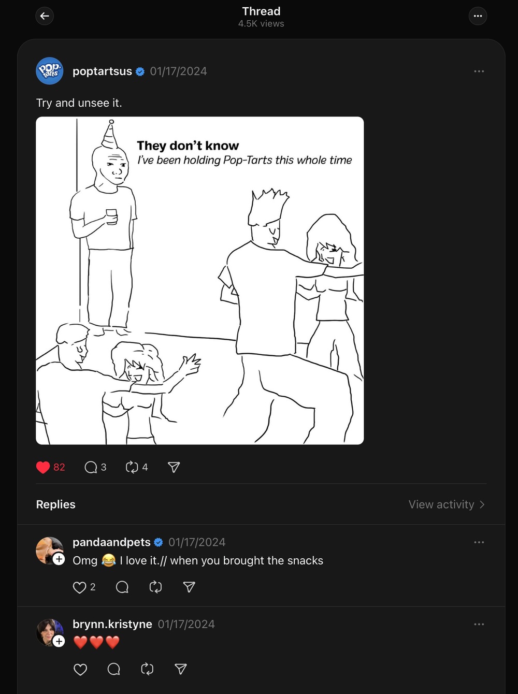The height and width of the screenshot is (694, 518).
Task: Go back using the arrow button
Action: (x=45, y=16)
